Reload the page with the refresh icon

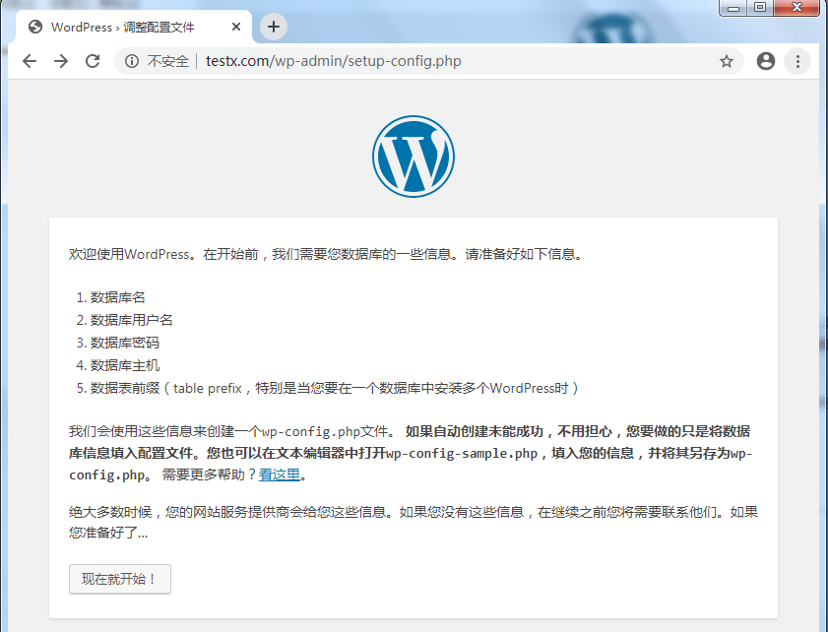click(x=93, y=61)
